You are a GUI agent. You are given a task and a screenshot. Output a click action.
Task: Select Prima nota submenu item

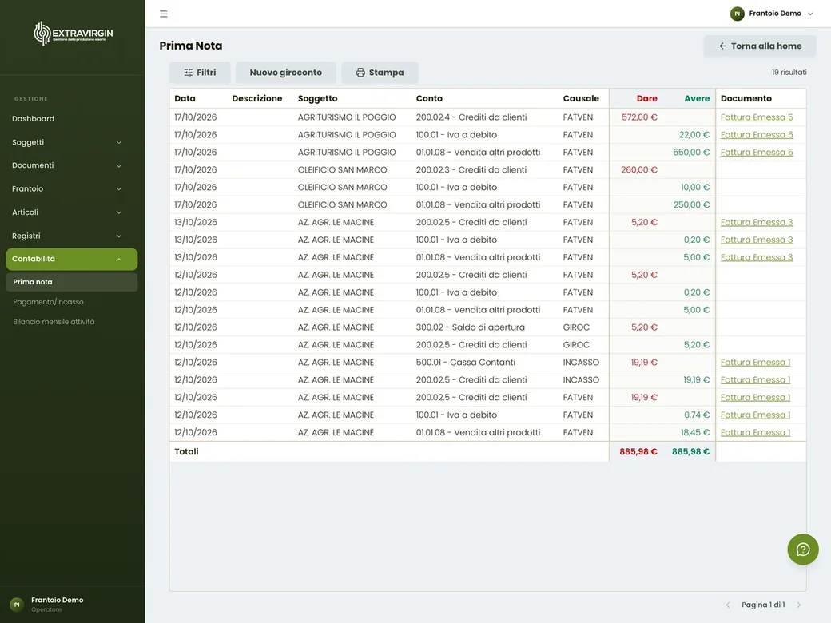72,282
